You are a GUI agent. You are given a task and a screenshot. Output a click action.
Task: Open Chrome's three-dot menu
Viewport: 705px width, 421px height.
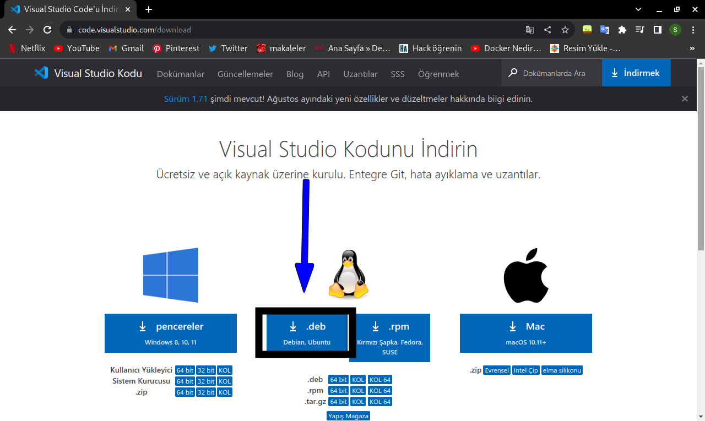coord(693,30)
